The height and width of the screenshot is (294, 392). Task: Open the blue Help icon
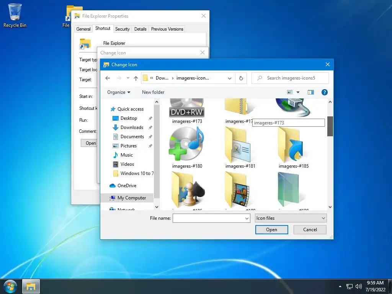324,92
